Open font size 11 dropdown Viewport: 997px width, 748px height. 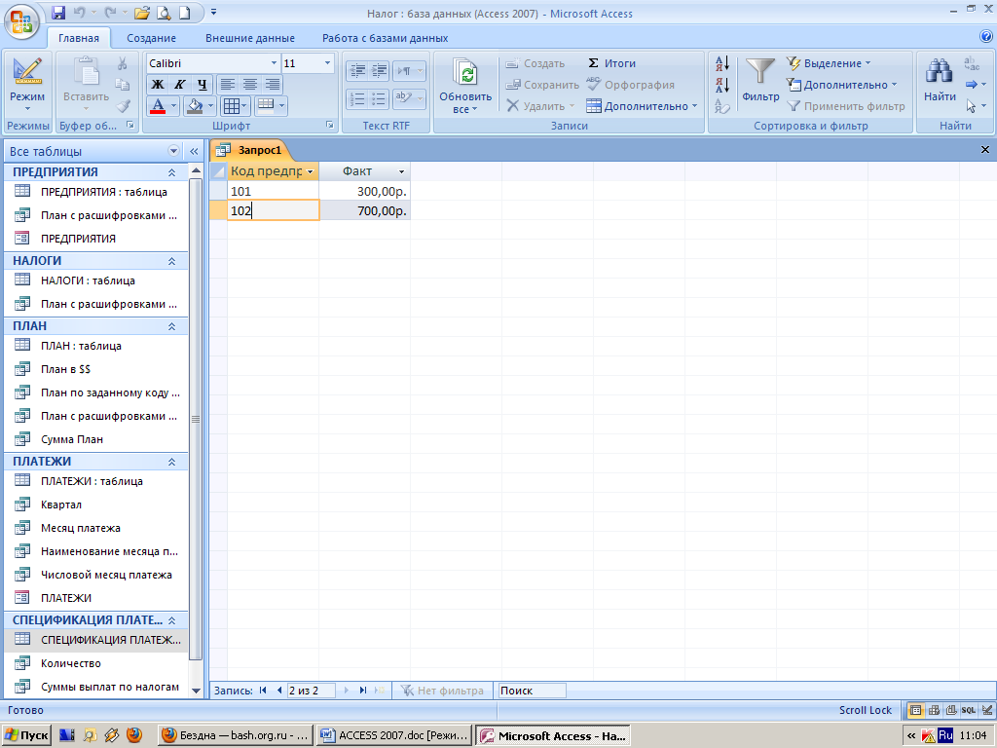327,63
